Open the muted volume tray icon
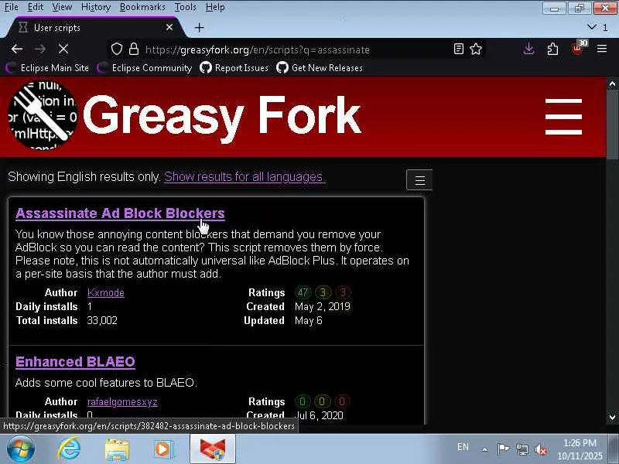 click(541, 449)
